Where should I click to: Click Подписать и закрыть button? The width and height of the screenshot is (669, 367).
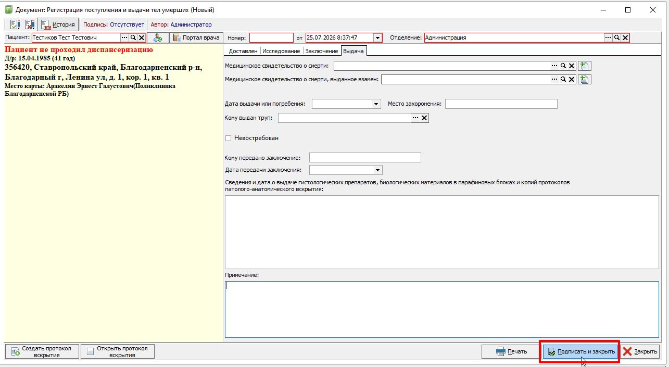click(580, 351)
